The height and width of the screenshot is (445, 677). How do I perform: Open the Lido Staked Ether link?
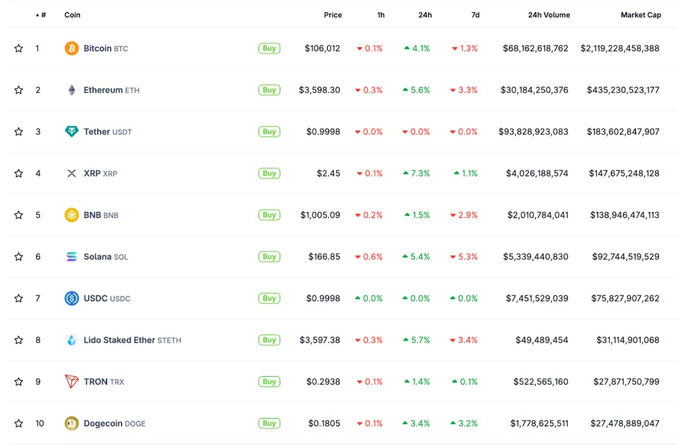[119, 340]
